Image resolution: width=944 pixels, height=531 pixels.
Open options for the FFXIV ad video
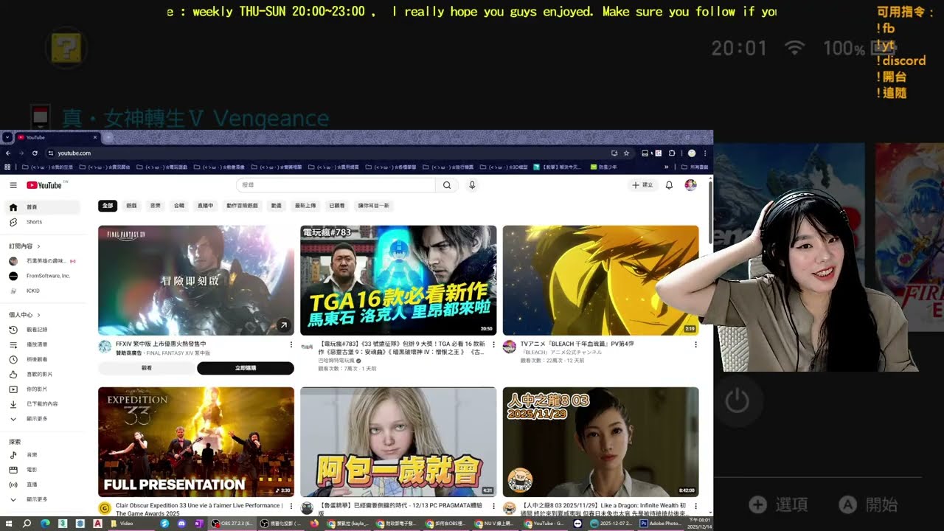(x=291, y=344)
